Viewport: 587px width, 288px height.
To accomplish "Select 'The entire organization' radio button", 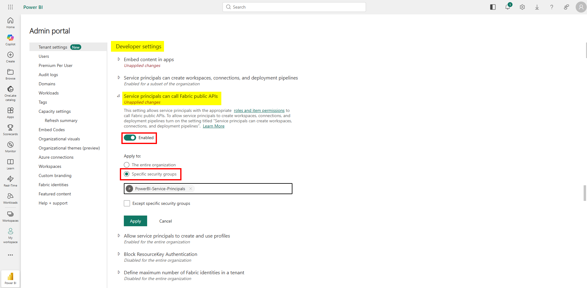I will pyautogui.click(x=127, y=165).
